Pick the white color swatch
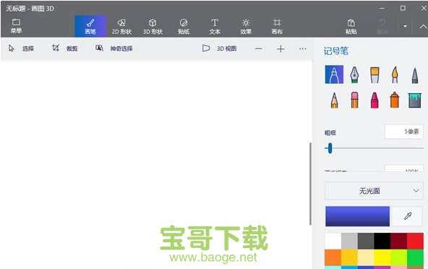Viewport: 428px width, 269px height. pyautogui.click(x=333, y=241)
